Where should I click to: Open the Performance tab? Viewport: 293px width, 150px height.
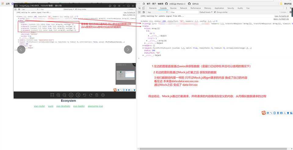196,8
